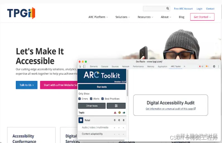Click the Topic column header
222x143 pixels.
point(82,113)
